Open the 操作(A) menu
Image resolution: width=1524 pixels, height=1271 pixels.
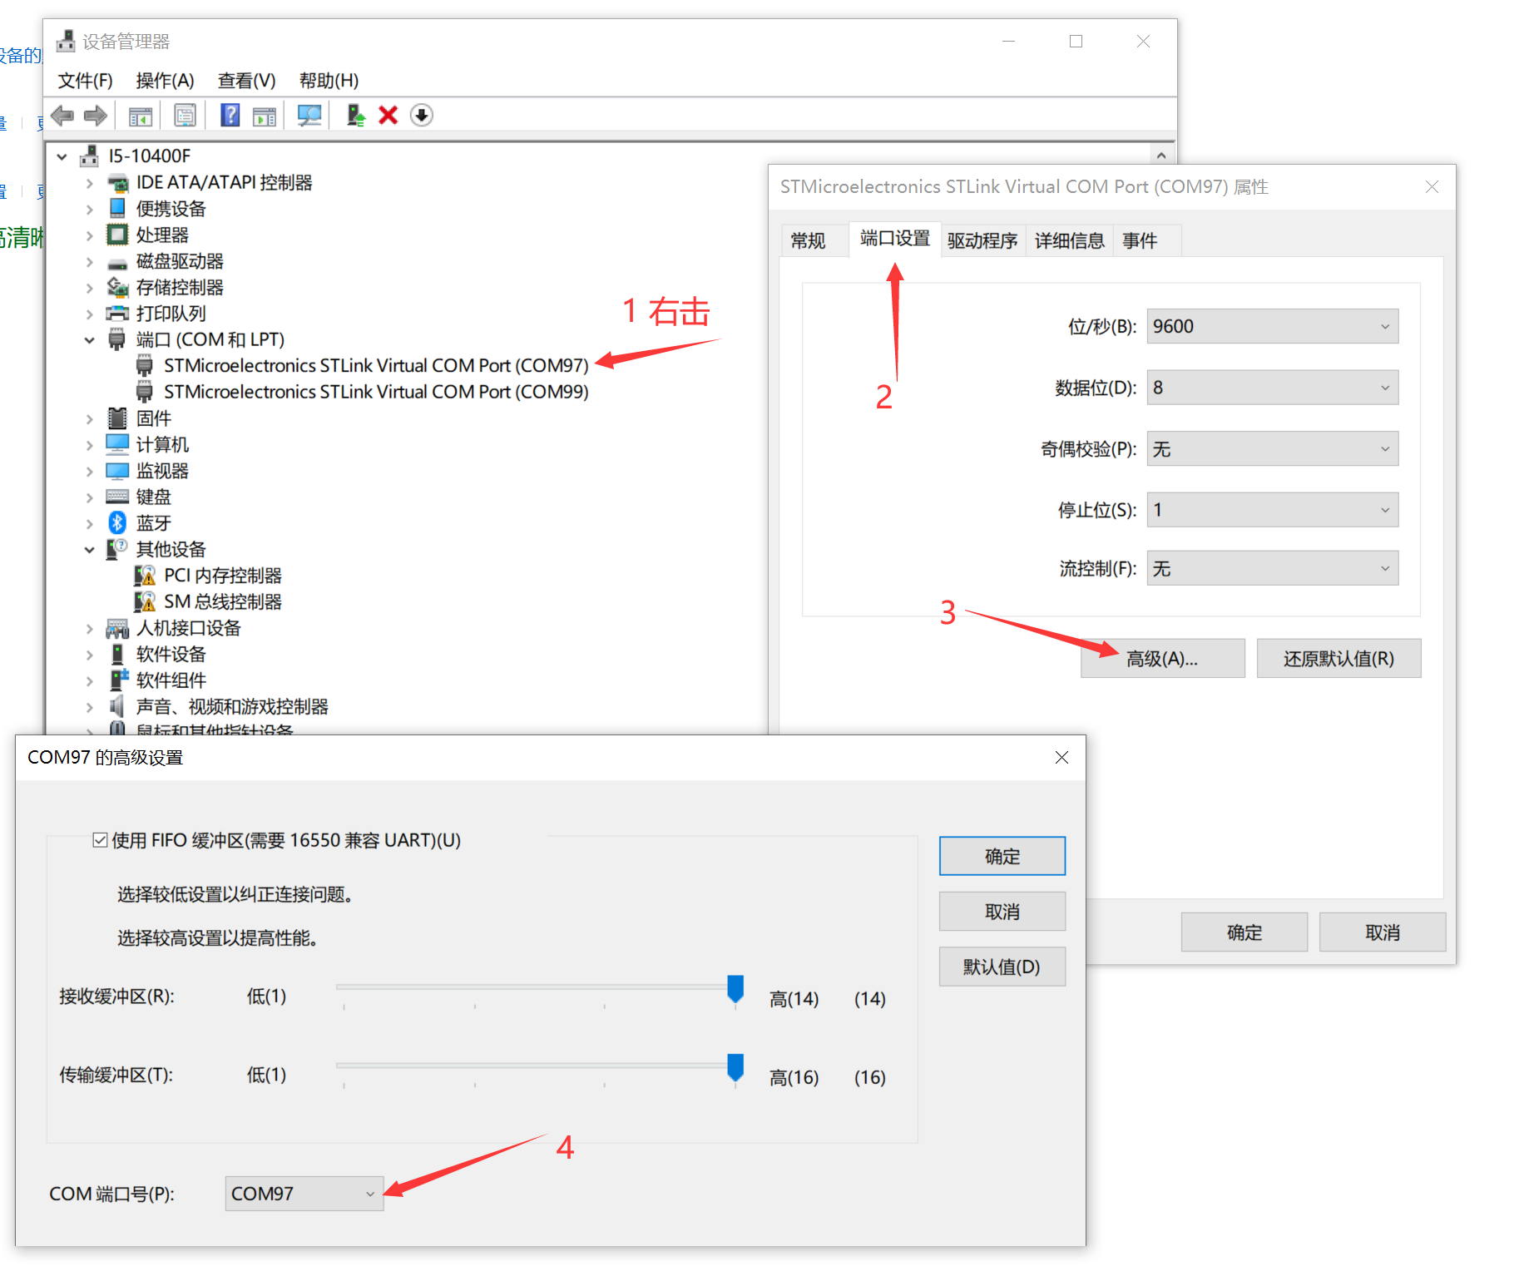pos(165,81)
